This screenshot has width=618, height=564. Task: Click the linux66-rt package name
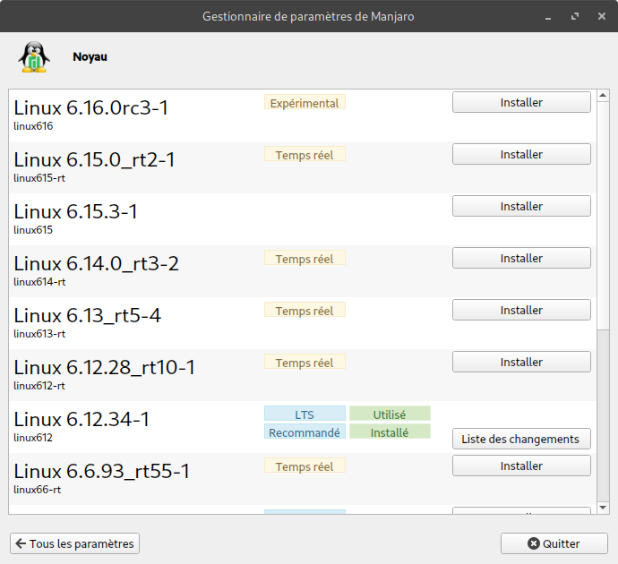(x=38, y=490)
